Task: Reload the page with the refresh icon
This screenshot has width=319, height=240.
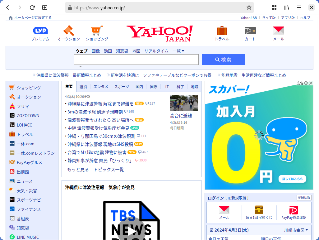Action: (x=32, y=8)
